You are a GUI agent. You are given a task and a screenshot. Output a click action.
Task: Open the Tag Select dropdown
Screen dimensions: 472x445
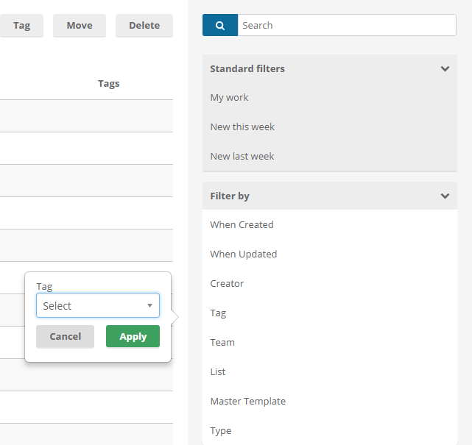coord(98,305)
